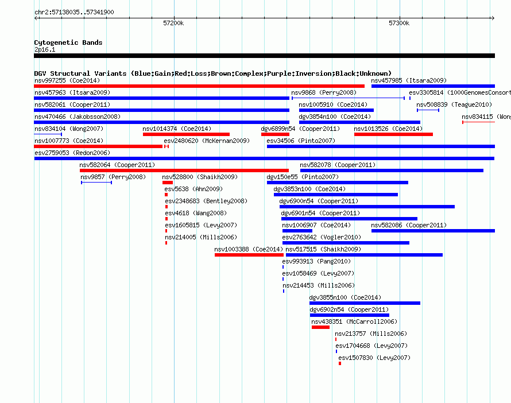Click dgv3855n100 (Coe2014) label
The image size is (511, 403).
[345, 297]
